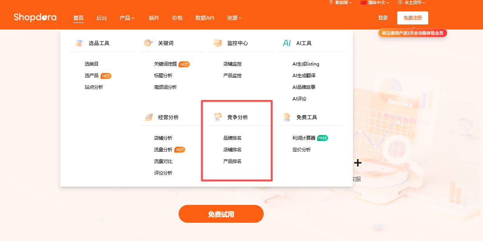The image size is (483, 241).
Task: Expand the 产品 dropdown menu
Action: [x=127, y=18]
